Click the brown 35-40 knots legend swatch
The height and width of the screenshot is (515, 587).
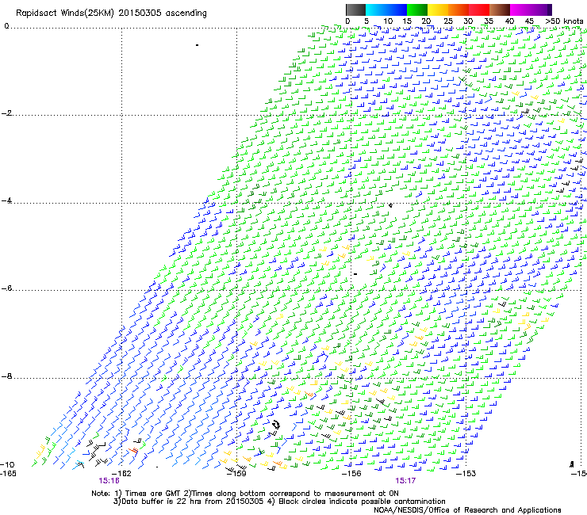(500, 10)
